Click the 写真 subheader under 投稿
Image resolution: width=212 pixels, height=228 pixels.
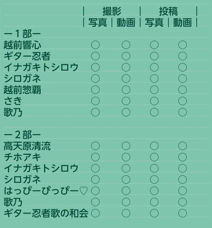click(x=154, y=23)
